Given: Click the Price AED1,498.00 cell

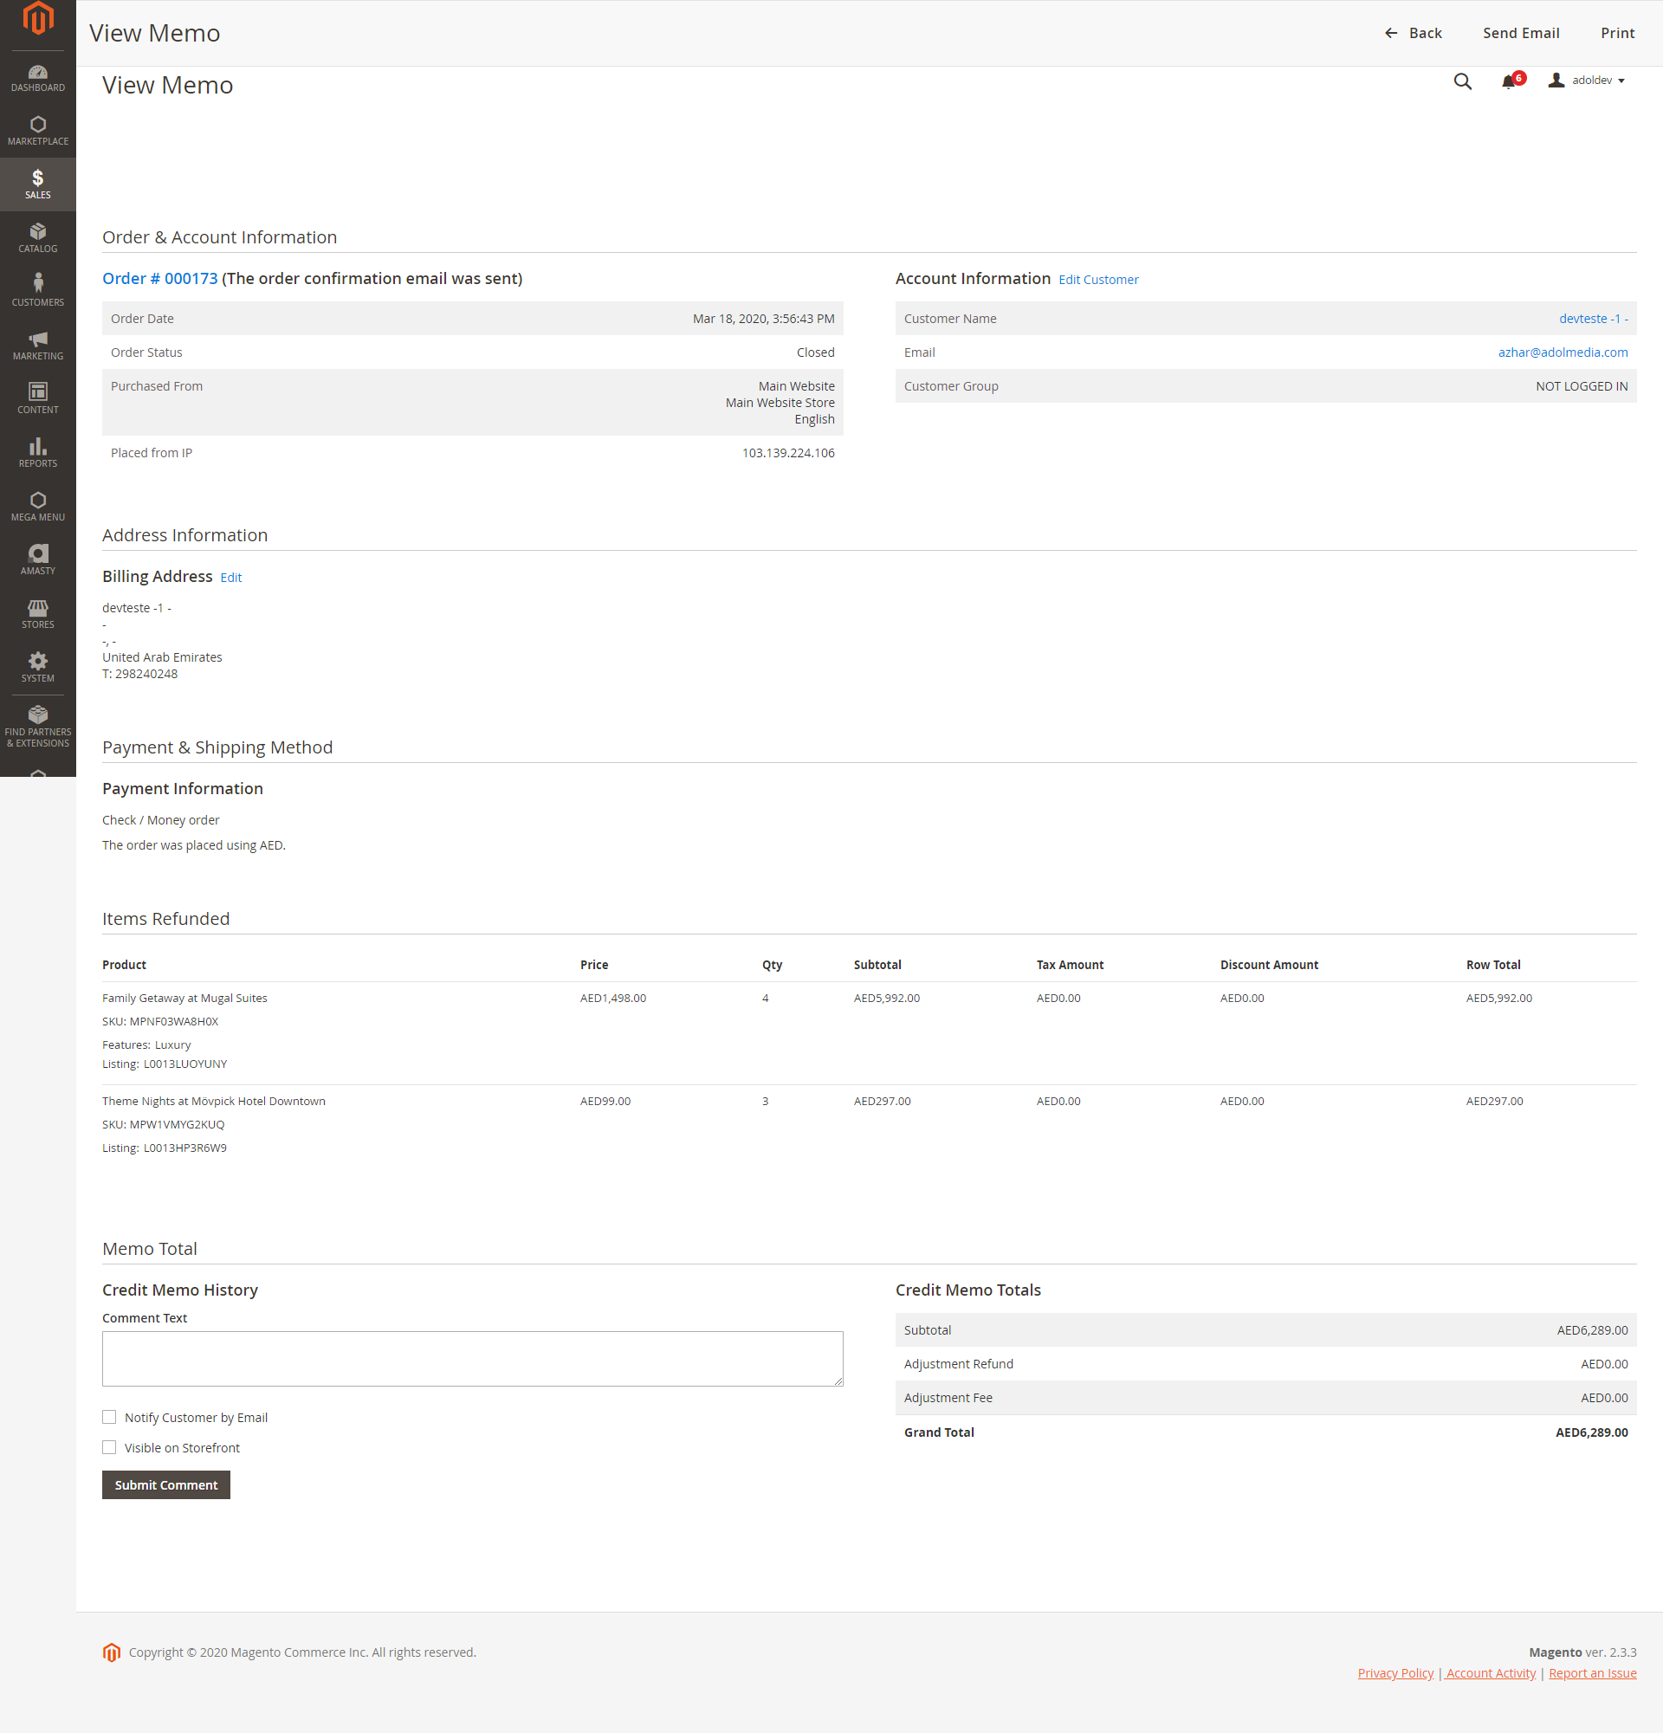Looking at the screenshot, I should point(612,998).
